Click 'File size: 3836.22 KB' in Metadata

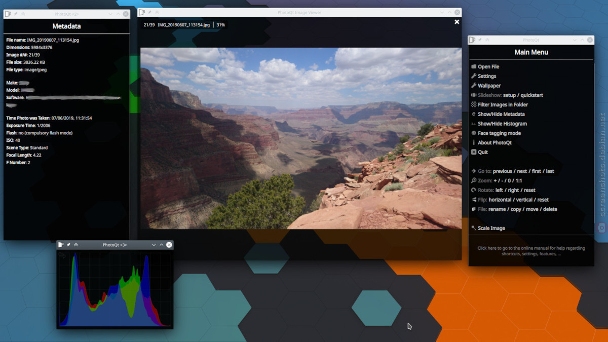click(25, 62)
